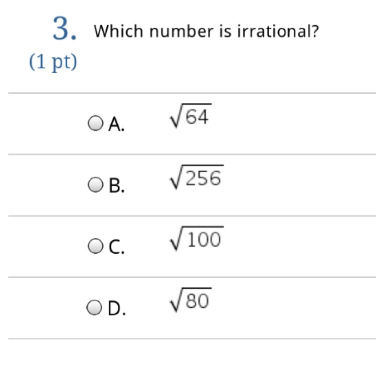Click the word "is" in the question
This screenshot has height=376, width=376.
[x=226, y=31]
